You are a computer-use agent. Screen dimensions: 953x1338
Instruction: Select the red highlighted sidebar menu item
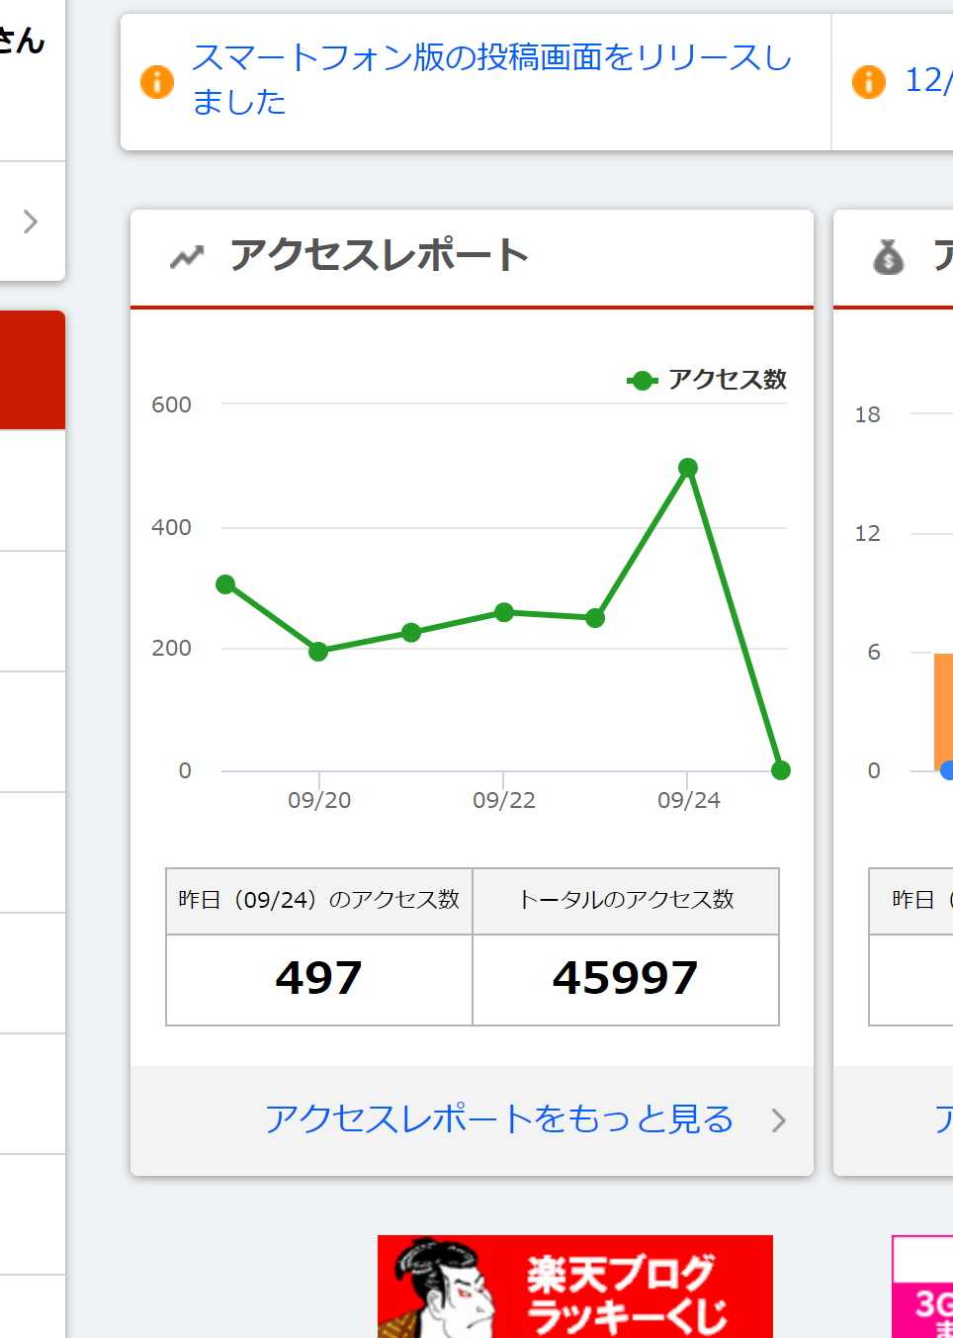[x=33, y=370]
